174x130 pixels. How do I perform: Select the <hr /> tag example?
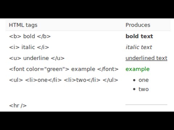click(18, 105)
